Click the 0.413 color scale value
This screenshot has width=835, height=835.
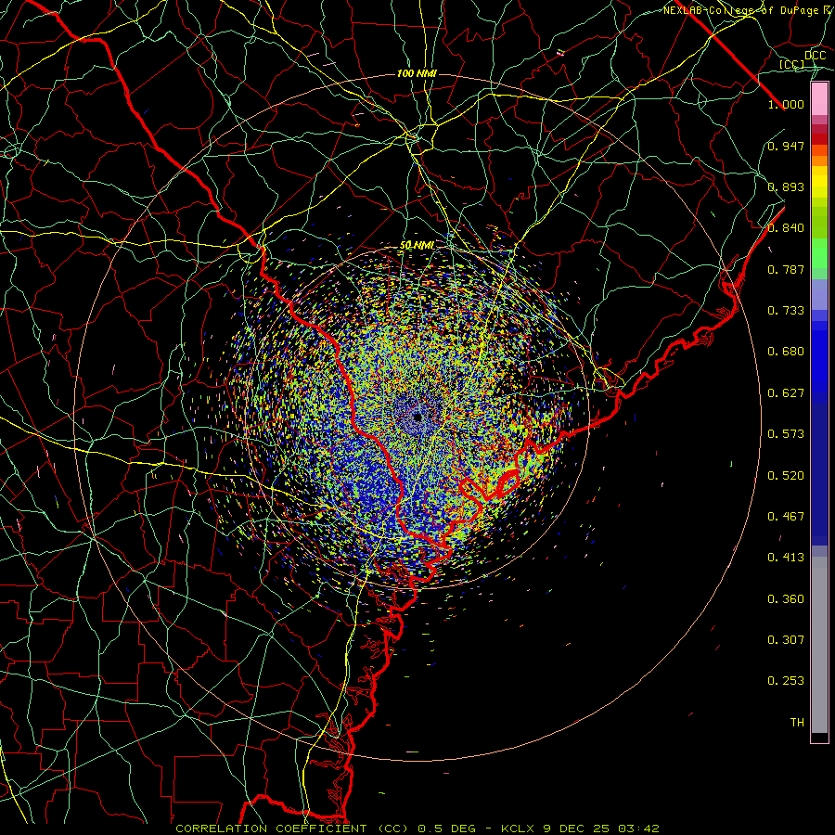coord(786,558)
